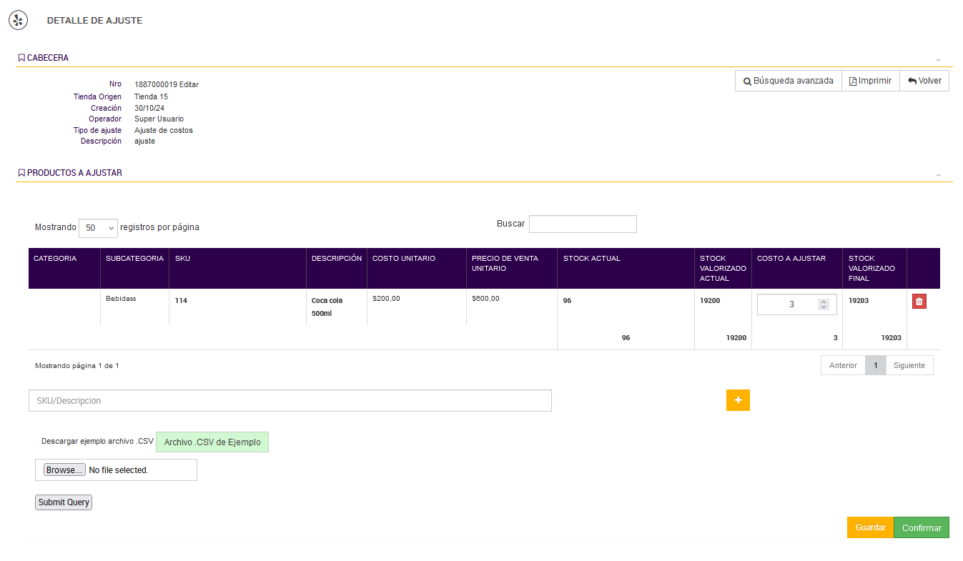Viewport: 963px width, 561px height.
Task: Download Archivo .CSV de Ejemplo
Action: coord(212,442)
